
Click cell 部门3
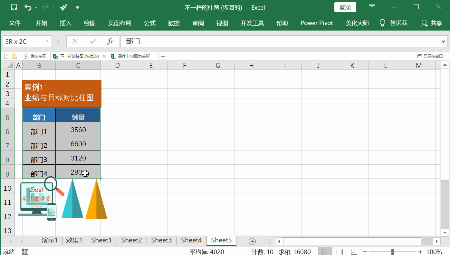(39, 158)
